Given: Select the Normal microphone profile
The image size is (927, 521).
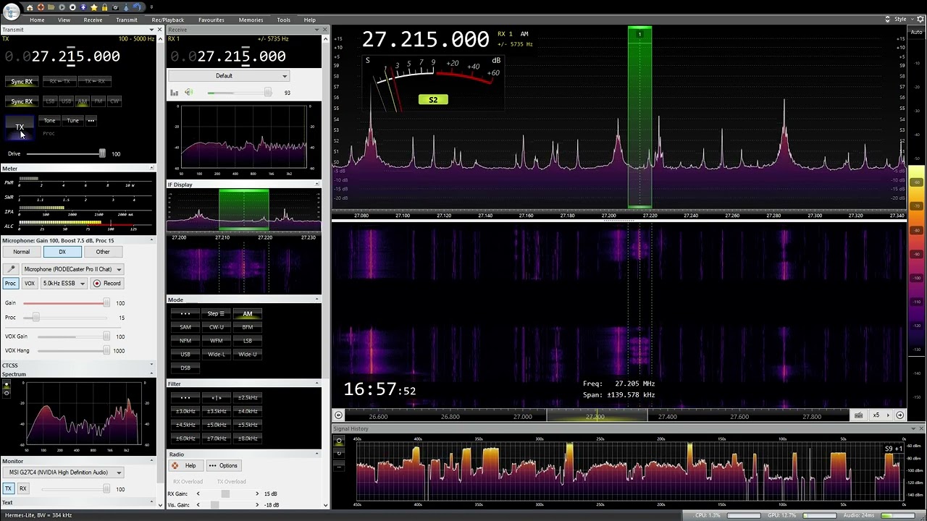Looking at the screenshot, I should [x=21, y=252].
